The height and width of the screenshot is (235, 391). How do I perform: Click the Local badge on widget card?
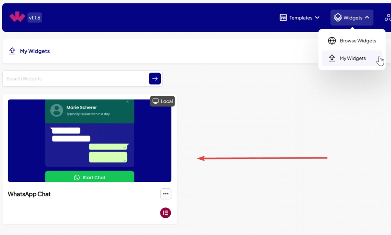pyautogui.click(x=162, y=101)
